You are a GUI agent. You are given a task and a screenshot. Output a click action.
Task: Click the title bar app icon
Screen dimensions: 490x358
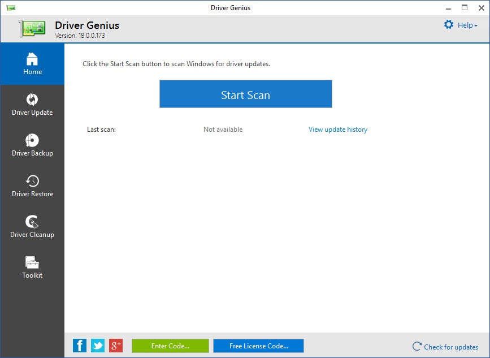pos(11,8)
